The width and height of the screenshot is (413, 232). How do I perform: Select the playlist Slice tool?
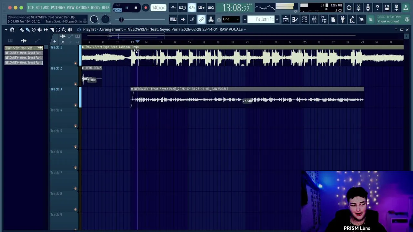[52, 30]
